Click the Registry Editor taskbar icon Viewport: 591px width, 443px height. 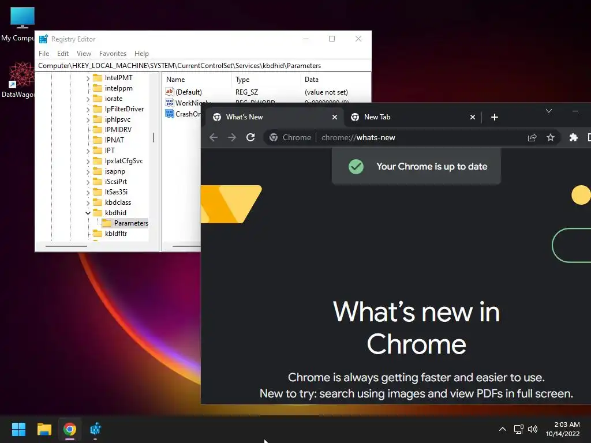click(x=95, y=429)
